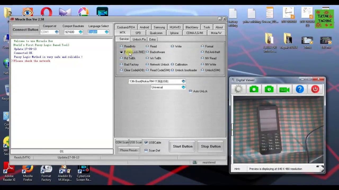Open Extra sub-tab

click(152, 39)
